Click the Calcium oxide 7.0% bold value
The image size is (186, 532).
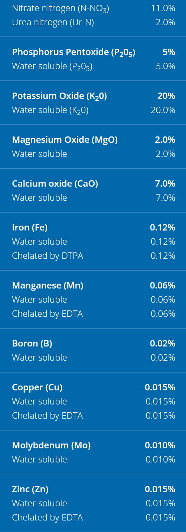[x=165, y=184]
